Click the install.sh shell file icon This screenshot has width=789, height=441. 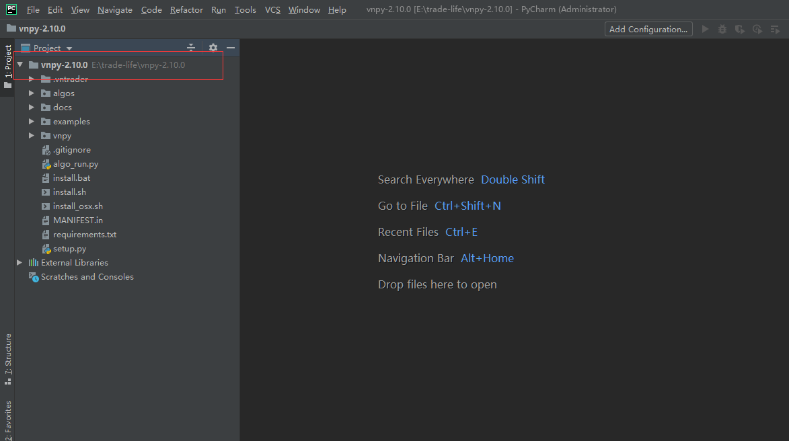(x=46, y=192)
